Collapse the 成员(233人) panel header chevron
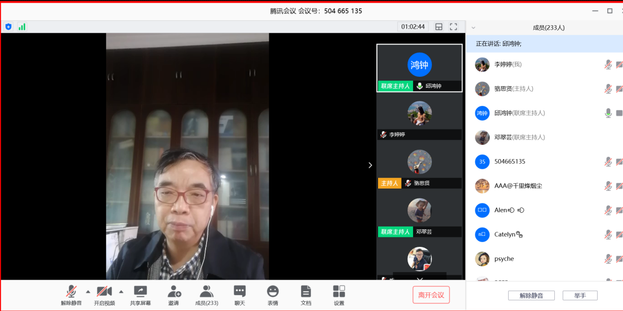Screen dimensions: 623x311 pyautogui.click(x=474, y=27)
